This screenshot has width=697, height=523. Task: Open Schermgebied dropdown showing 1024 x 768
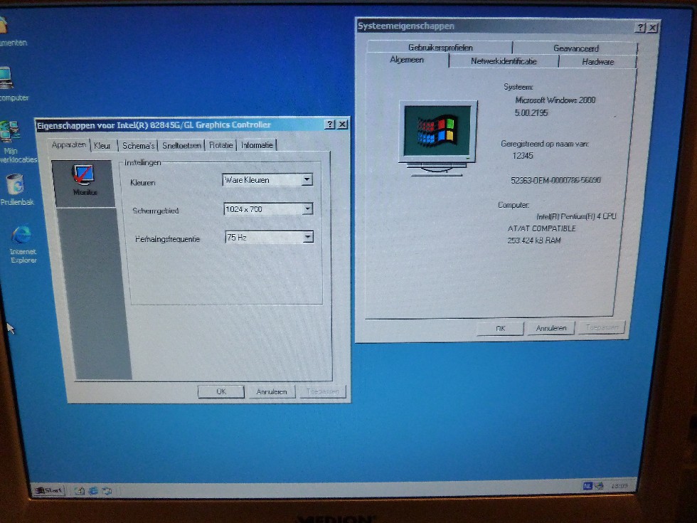(268, 209)
